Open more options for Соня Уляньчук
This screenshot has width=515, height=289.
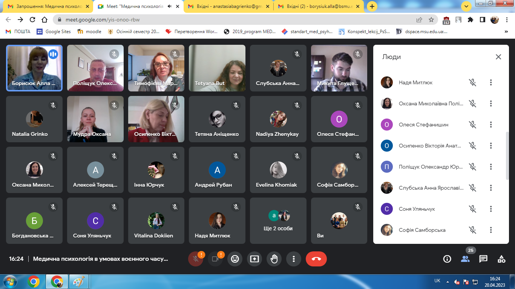coord(491,209)
